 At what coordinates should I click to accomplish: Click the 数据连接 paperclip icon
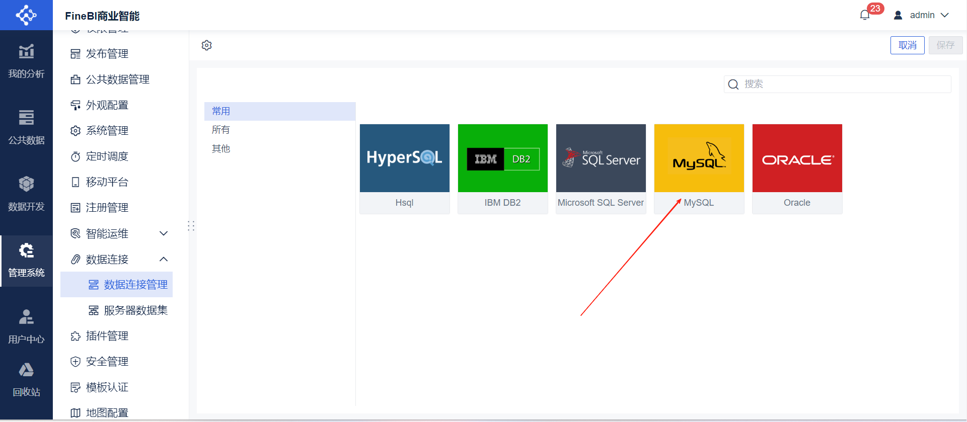pos(76,259)
